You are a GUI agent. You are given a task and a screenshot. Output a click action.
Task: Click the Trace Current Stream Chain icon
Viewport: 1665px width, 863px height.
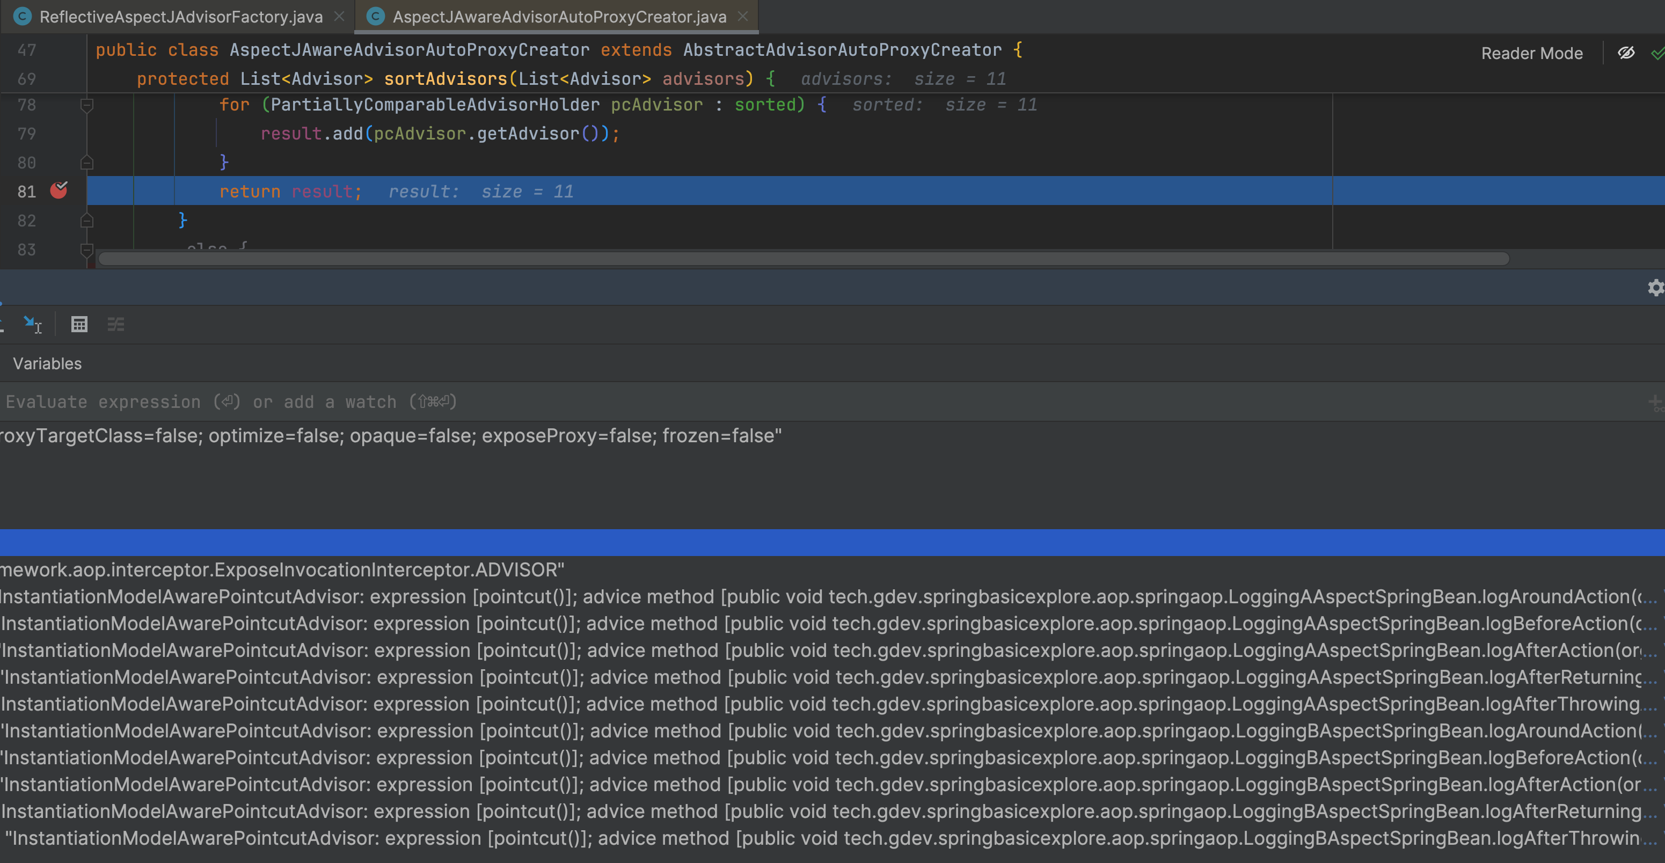pos(116,324)
